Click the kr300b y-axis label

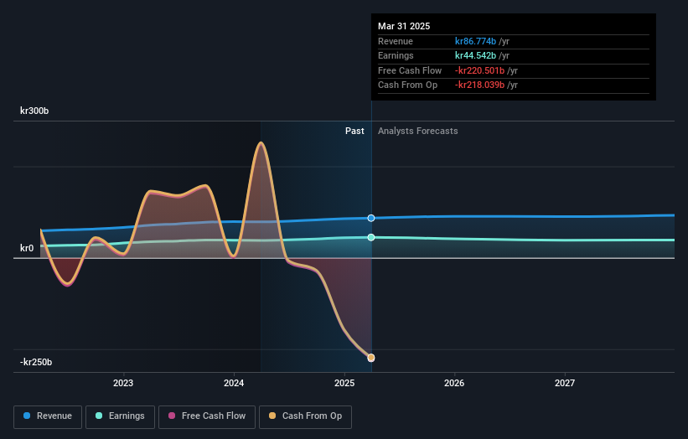(34, 111)
